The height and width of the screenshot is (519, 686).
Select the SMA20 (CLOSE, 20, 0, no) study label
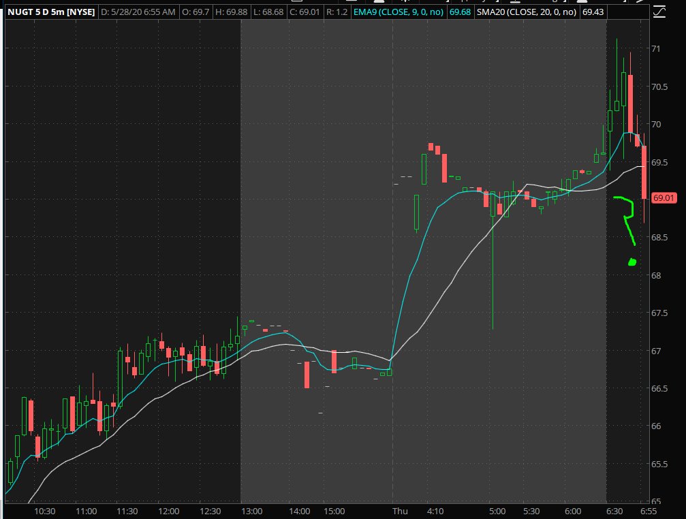pos(527,12)
